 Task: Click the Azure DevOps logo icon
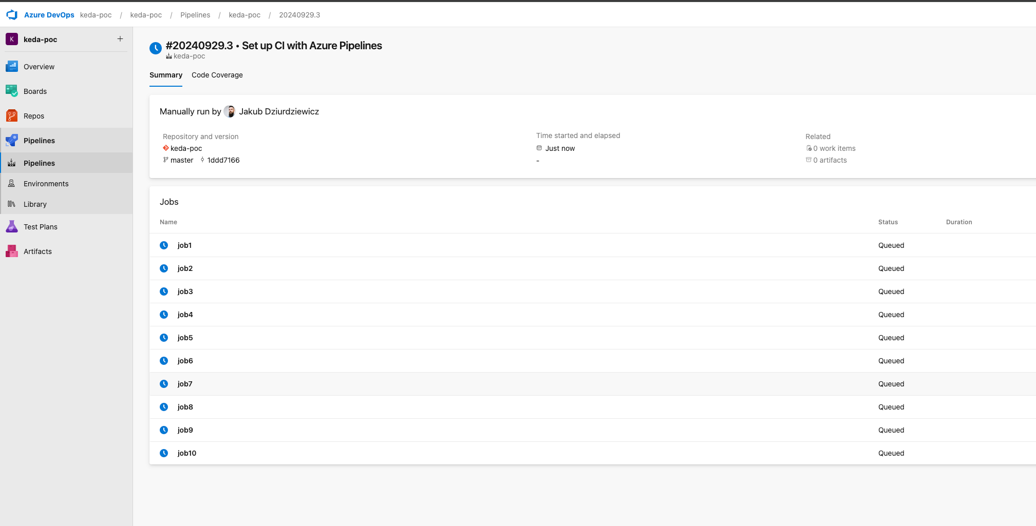tap(12, 15)
